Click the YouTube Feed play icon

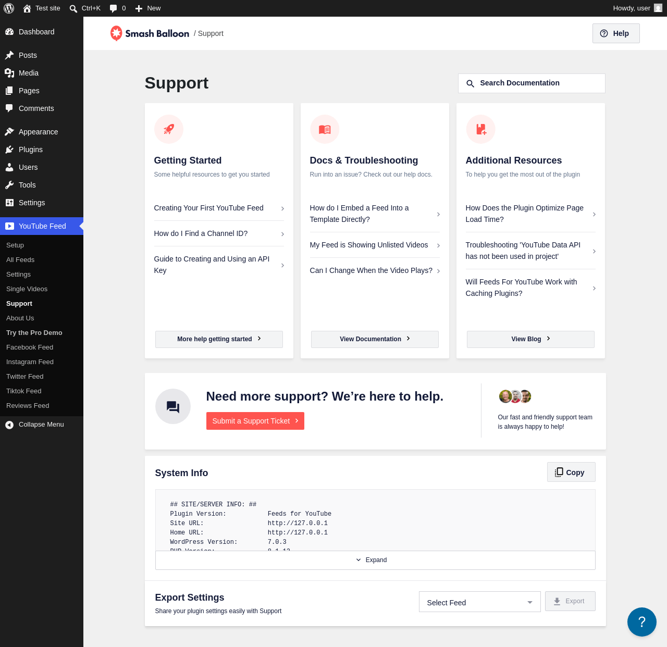9,226
